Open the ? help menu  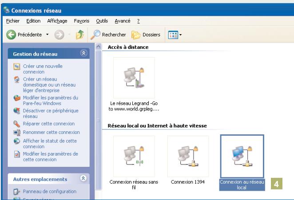click(139, 21)
